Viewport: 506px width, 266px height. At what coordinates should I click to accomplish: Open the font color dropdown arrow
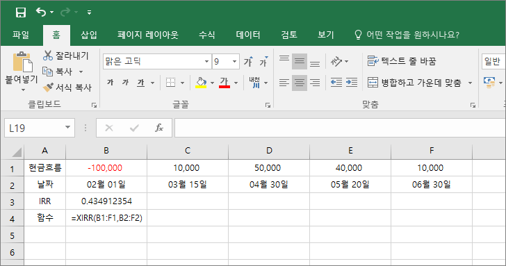tap(236, 83)
